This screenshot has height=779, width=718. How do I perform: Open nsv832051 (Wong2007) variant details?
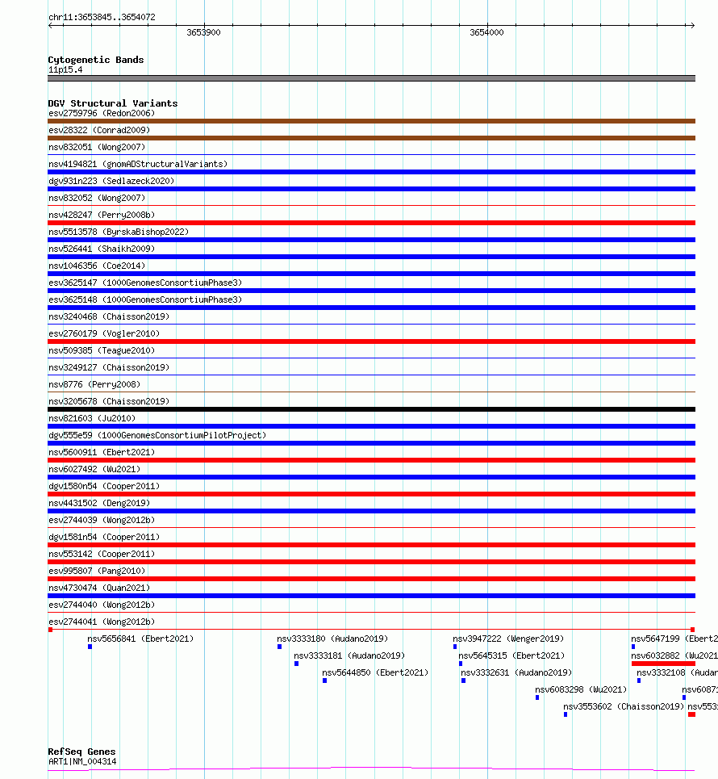pos(96,147)
